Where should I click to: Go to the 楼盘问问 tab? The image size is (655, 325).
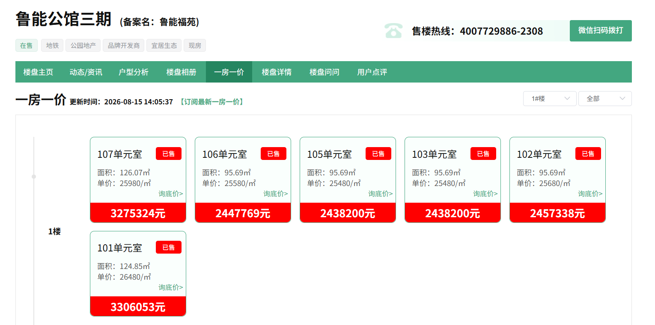click(325, 72)
